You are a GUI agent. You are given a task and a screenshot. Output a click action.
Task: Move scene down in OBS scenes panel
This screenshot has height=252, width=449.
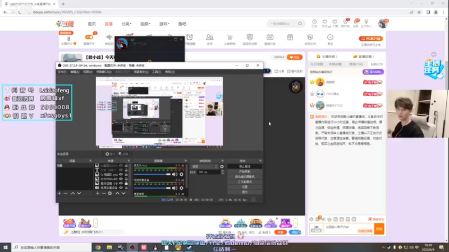pos(79,193)
